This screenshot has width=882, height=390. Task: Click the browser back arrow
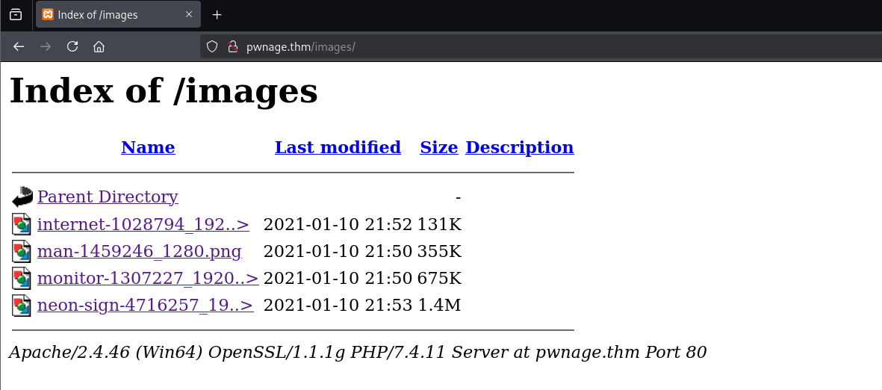[x=19, y=46]
